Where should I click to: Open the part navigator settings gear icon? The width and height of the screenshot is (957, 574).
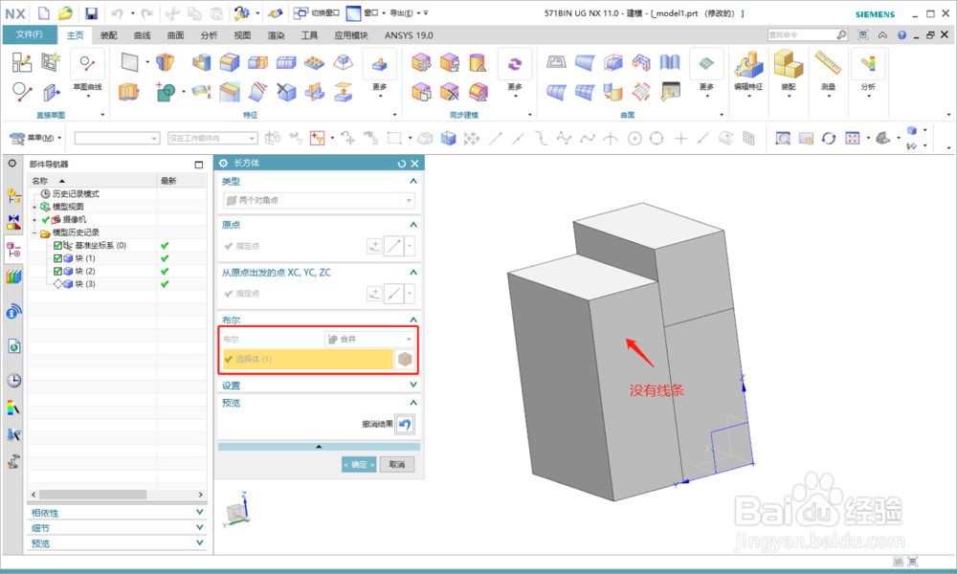[12, 164]
